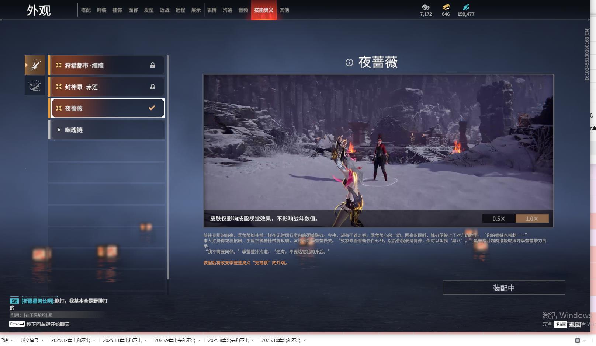Click the skin list scrollbar
The width and height of the screenshot is (596, 346).
pyautogui.click(x=168, y=167)
